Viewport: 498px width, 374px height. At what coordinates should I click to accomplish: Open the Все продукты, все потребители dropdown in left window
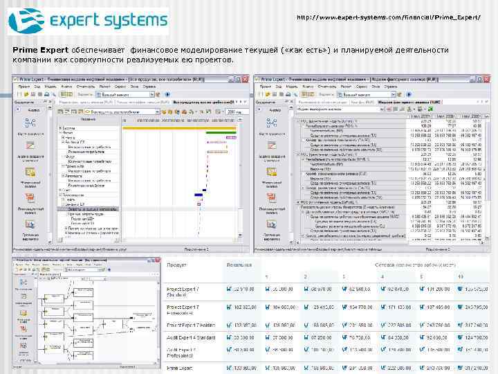(157, 112)
